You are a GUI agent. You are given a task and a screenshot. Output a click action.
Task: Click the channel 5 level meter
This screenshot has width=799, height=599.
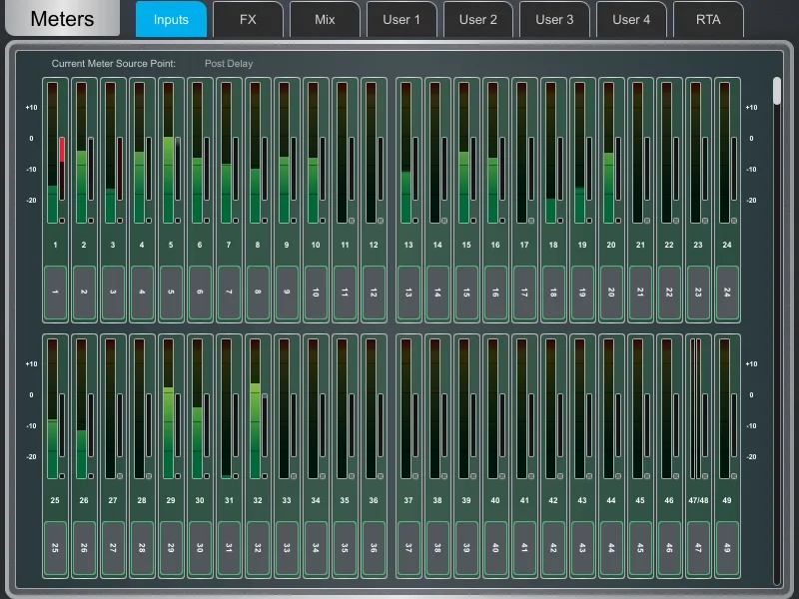tap(168, 153)
